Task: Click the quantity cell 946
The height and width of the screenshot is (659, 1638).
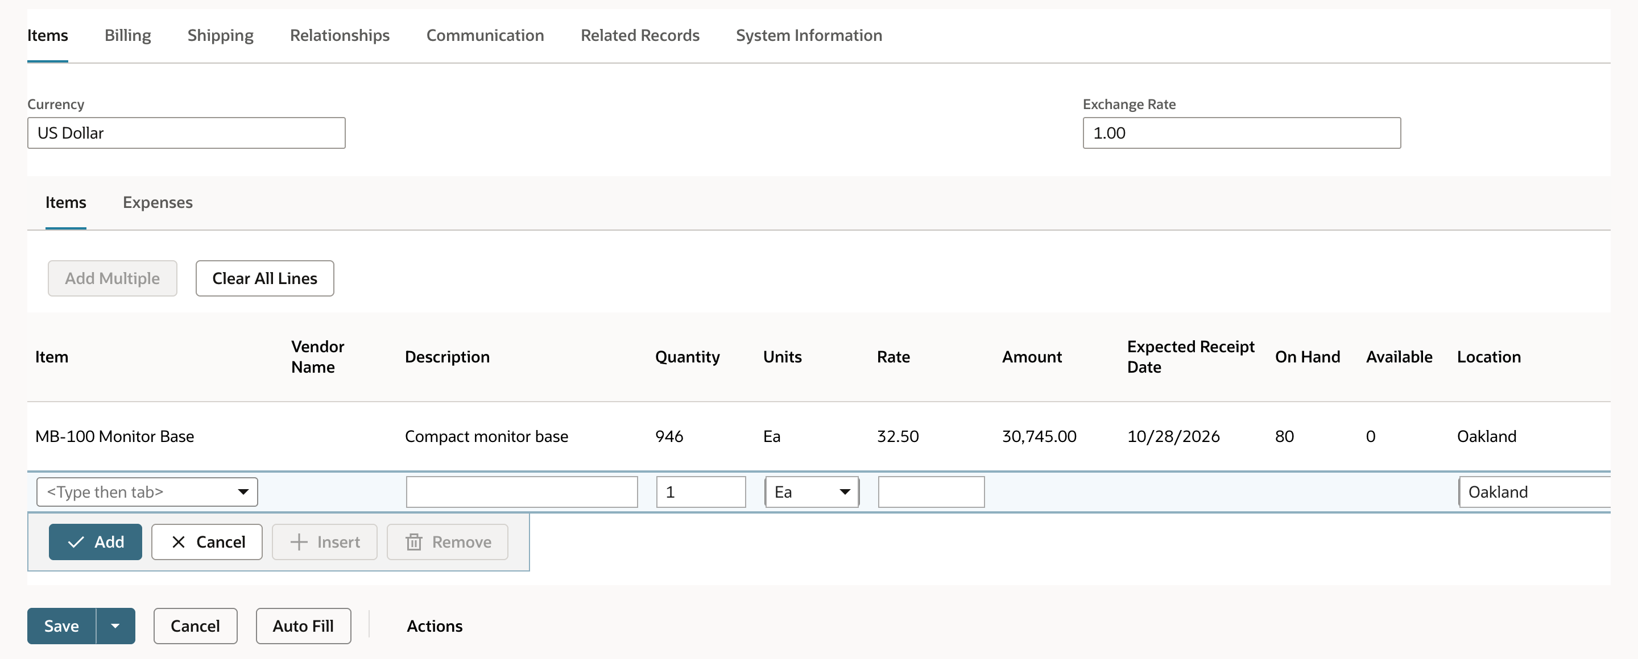Action: 669,436
